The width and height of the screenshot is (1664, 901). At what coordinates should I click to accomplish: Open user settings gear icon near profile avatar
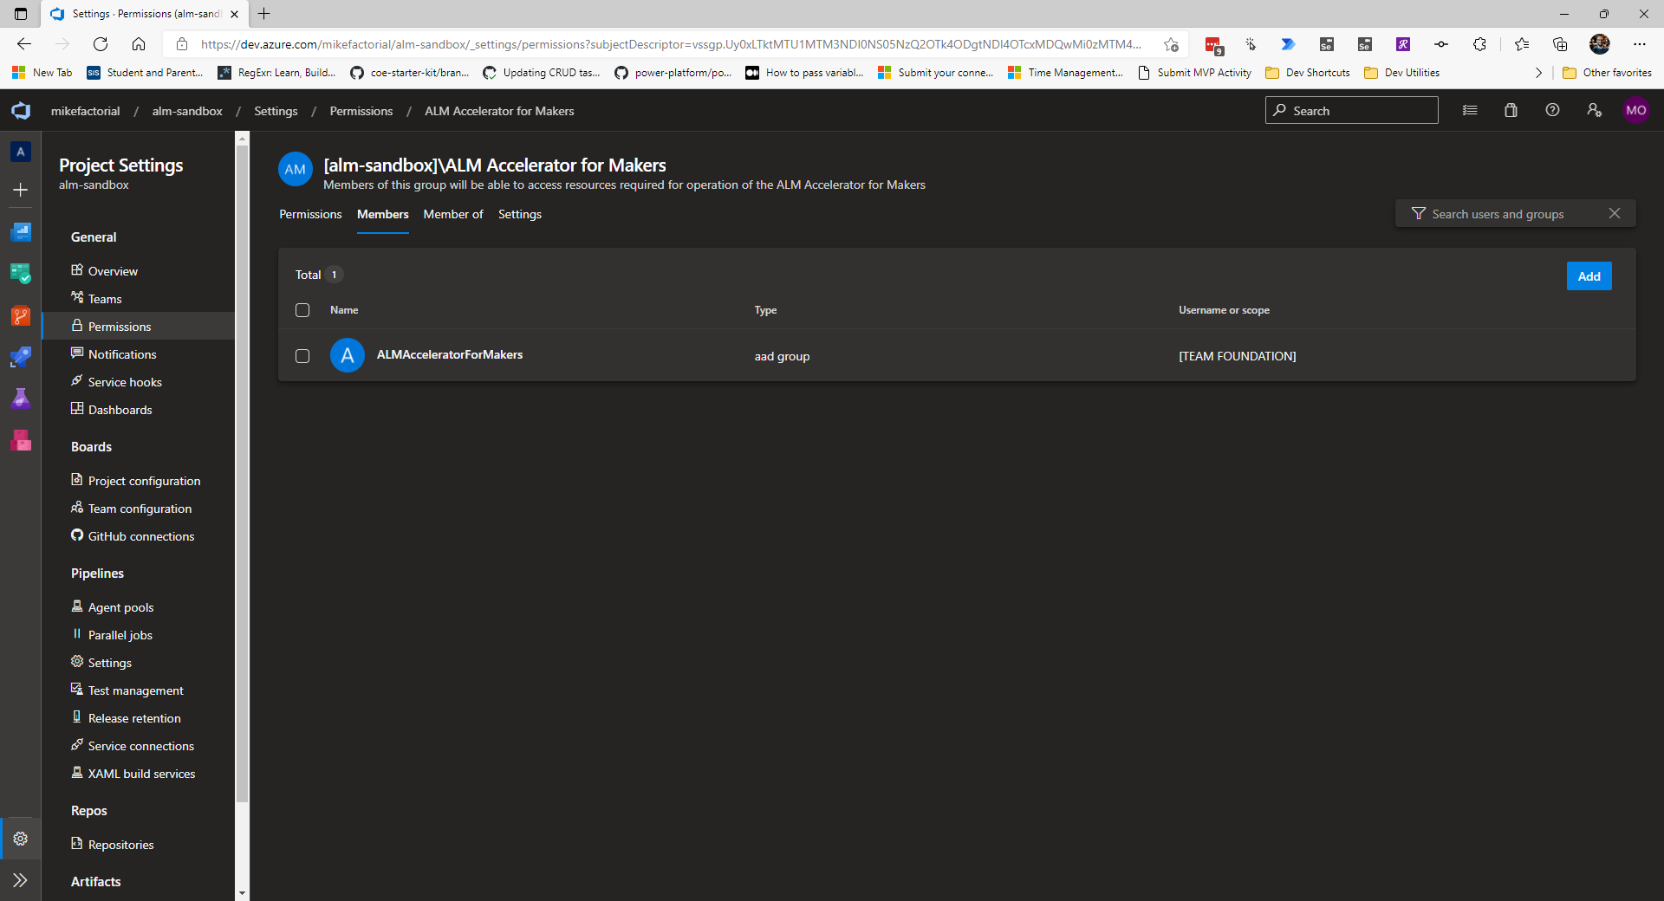click(1594, 111)
